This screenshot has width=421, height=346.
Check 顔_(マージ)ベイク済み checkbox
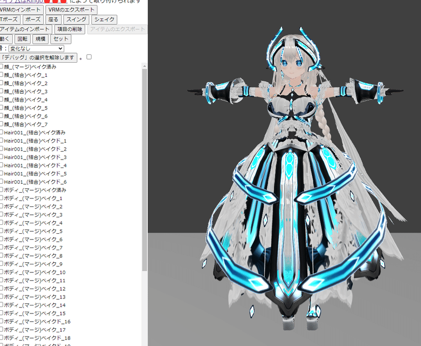point(1,66)
